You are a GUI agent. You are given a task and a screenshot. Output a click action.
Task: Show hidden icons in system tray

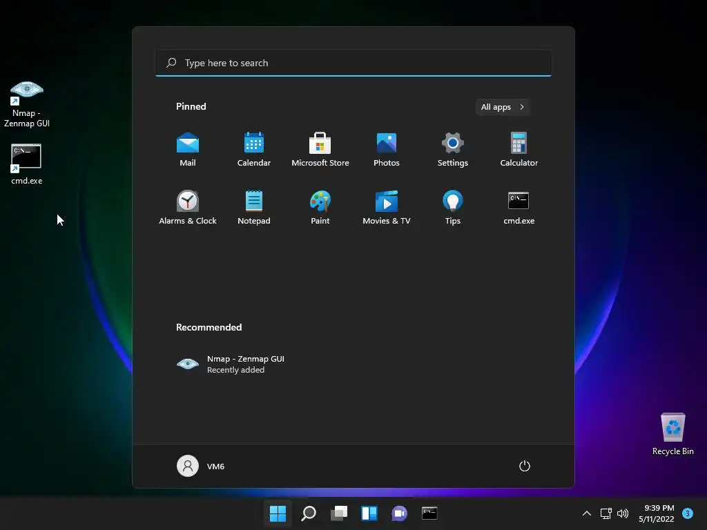pyautogui.click(x=587, y=513)
